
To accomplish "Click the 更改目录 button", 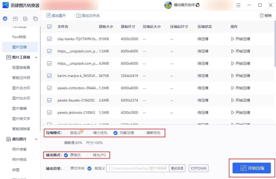I will (x=177, y=168).
